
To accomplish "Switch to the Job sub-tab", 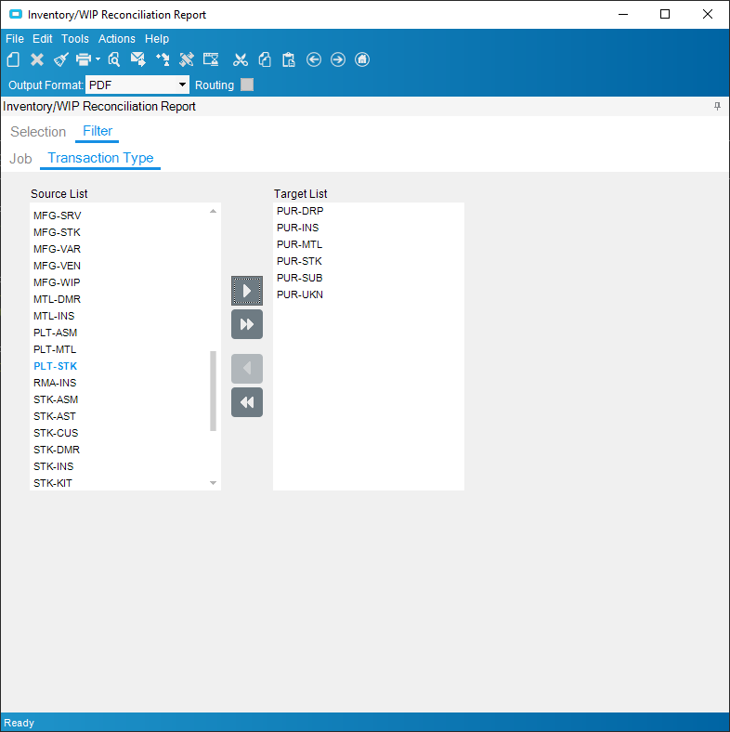I will click(20, 159).
